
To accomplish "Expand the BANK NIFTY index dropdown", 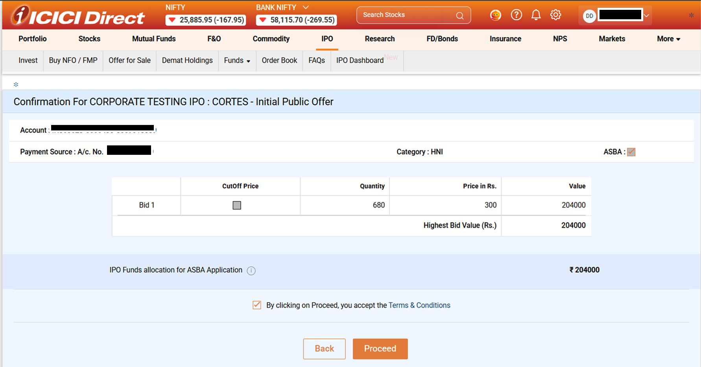I will (306, 7).
